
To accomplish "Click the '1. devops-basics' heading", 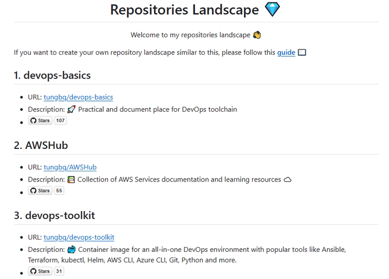I will pos(53,75).
